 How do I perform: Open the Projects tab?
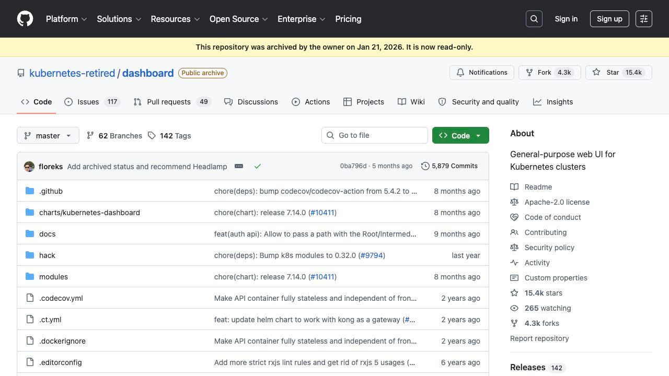[364, 102]
